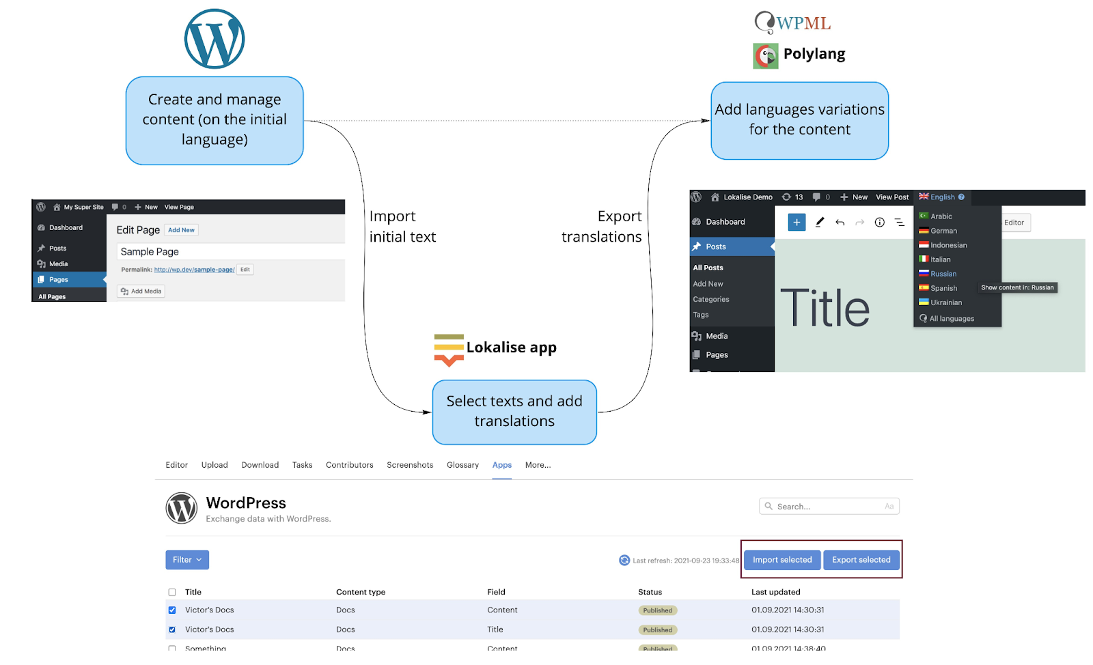Open the list view outline icon
1093x665 pixels.
pos(900,223)
